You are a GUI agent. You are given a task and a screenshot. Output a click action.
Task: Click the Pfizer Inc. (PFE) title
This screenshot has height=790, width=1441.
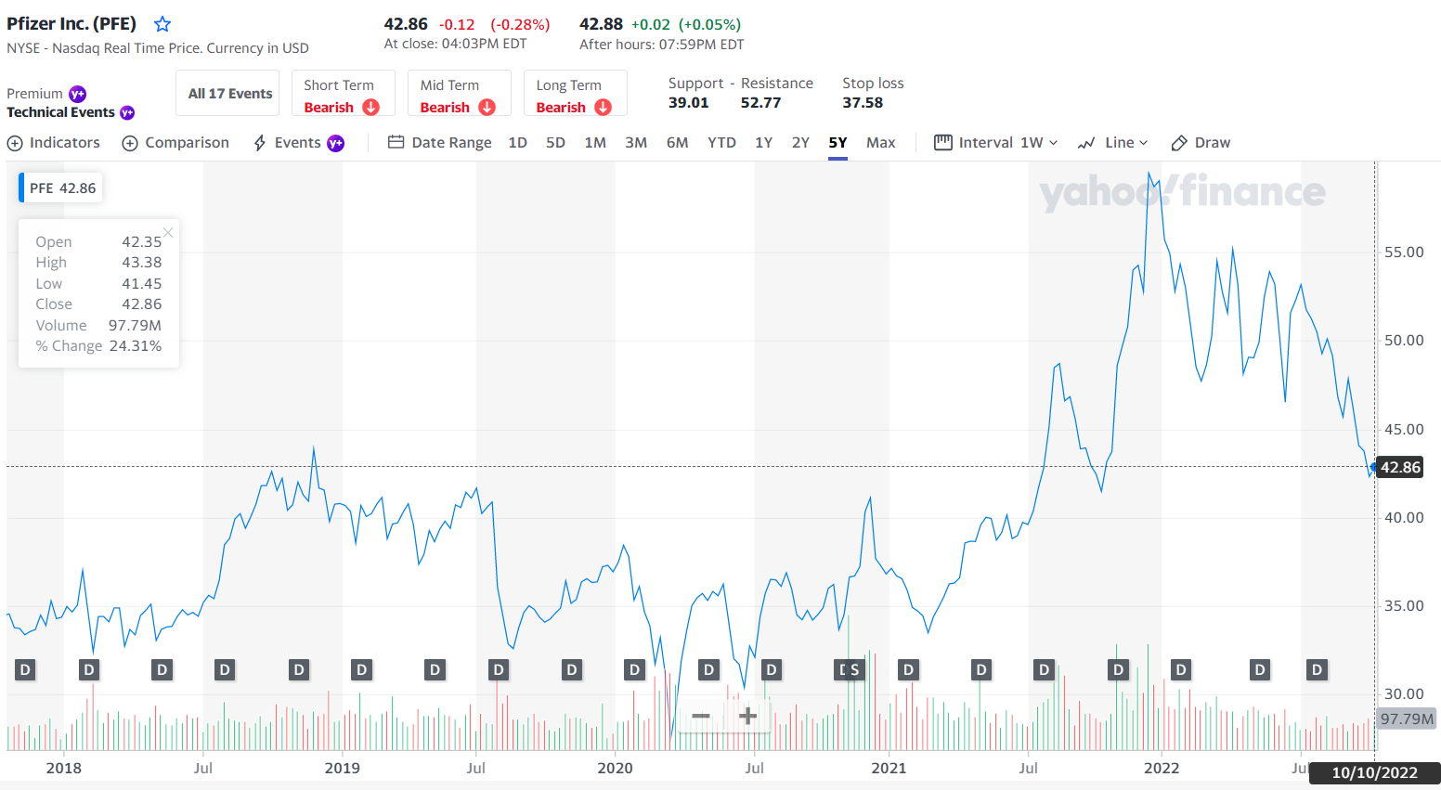click(x=71, y=24)
